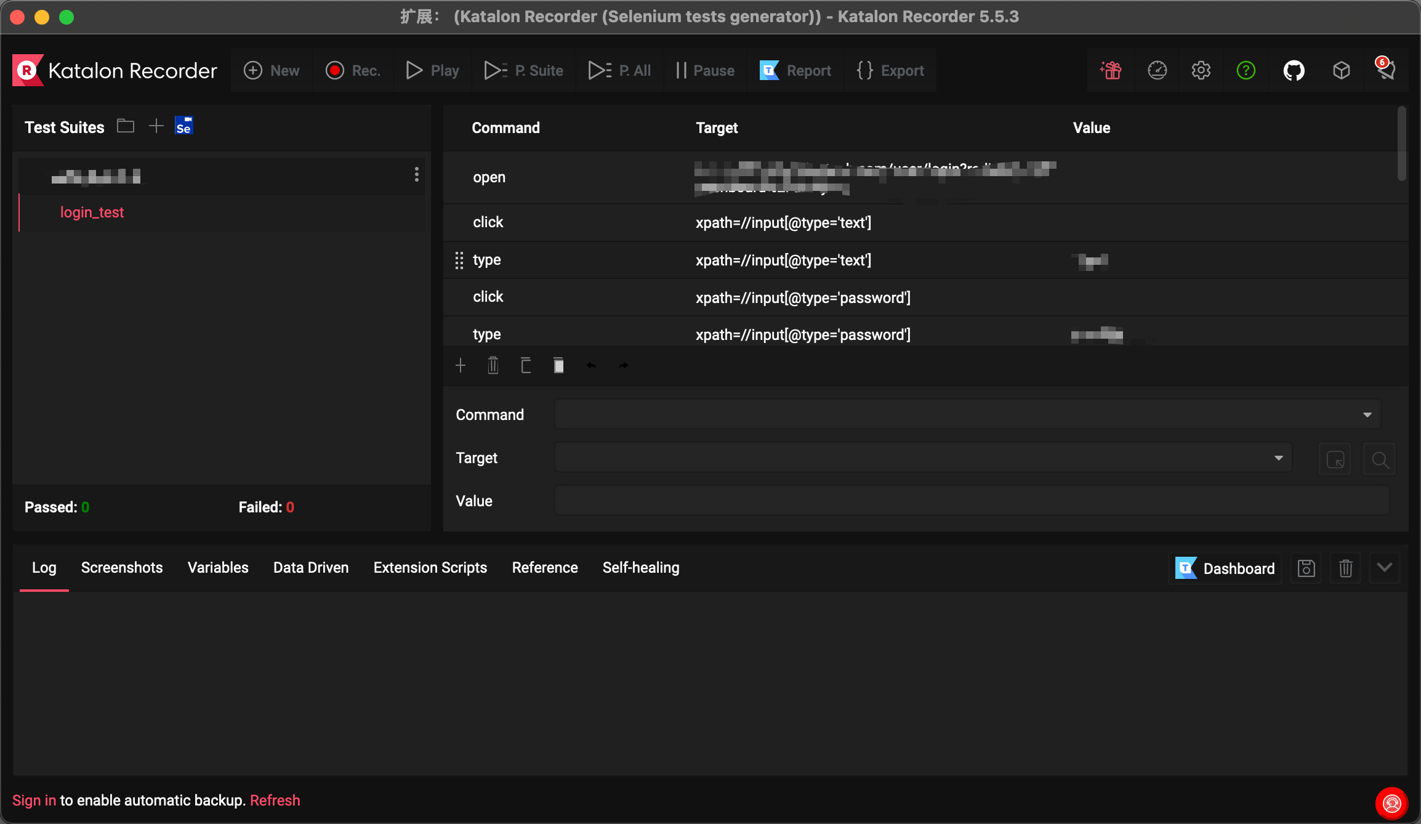Open help with the green question mark icon
The height and width of the screenshot is (824, 1421).
point(1246,70)
